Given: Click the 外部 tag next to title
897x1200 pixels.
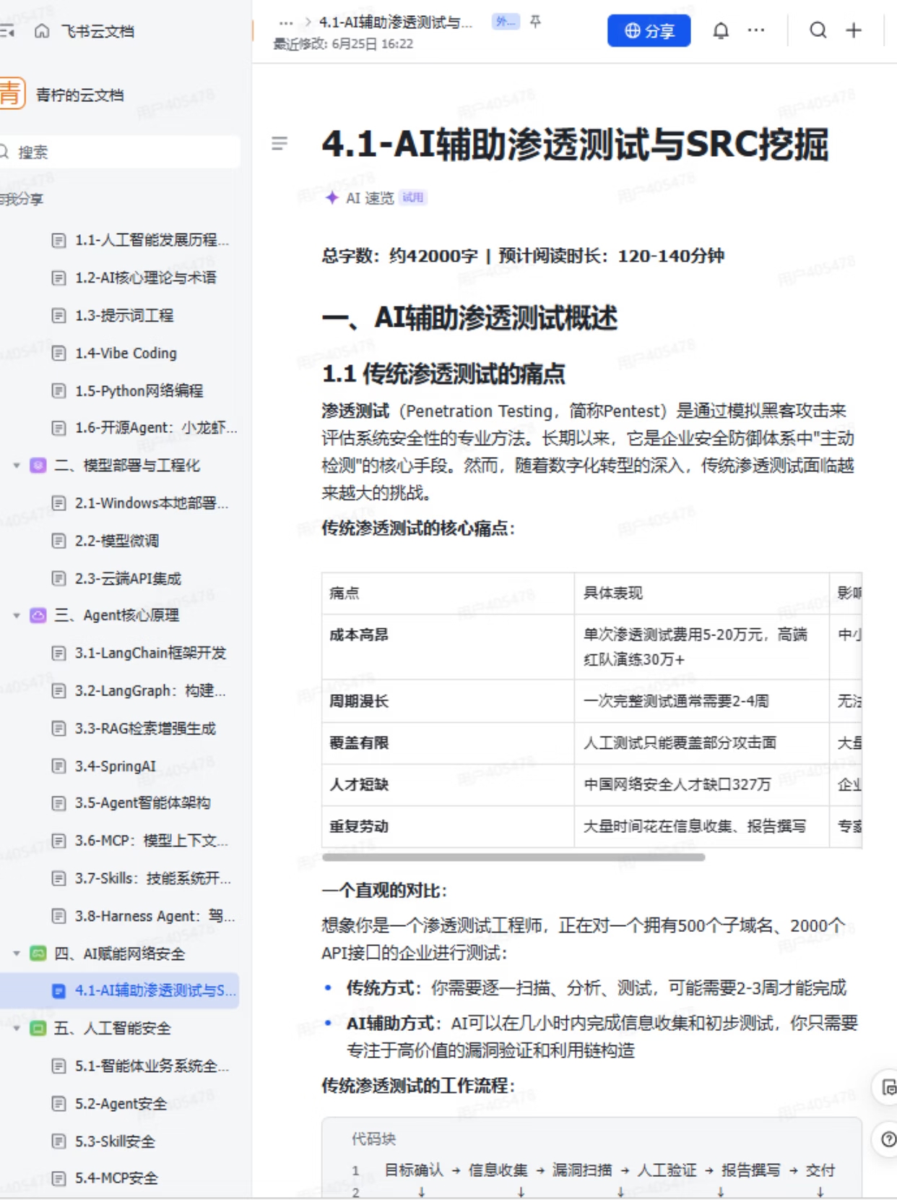Looking at the screenshot, I should (506, 22).
